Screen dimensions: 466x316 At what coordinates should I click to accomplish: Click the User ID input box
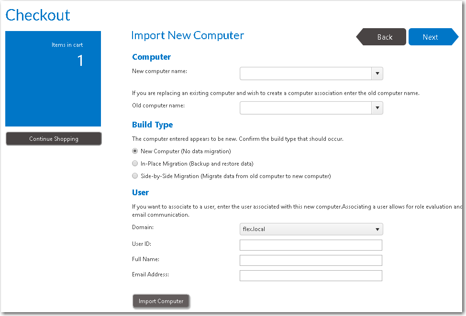pos(311,245)
